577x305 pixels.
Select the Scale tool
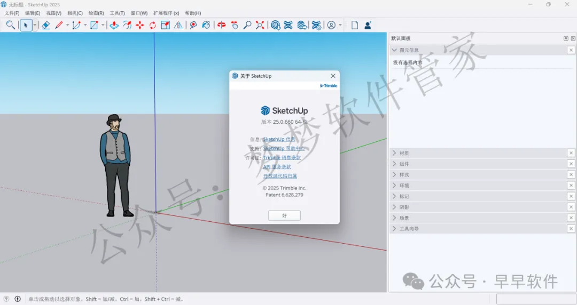pyautogui.click(x=165, y=25)
